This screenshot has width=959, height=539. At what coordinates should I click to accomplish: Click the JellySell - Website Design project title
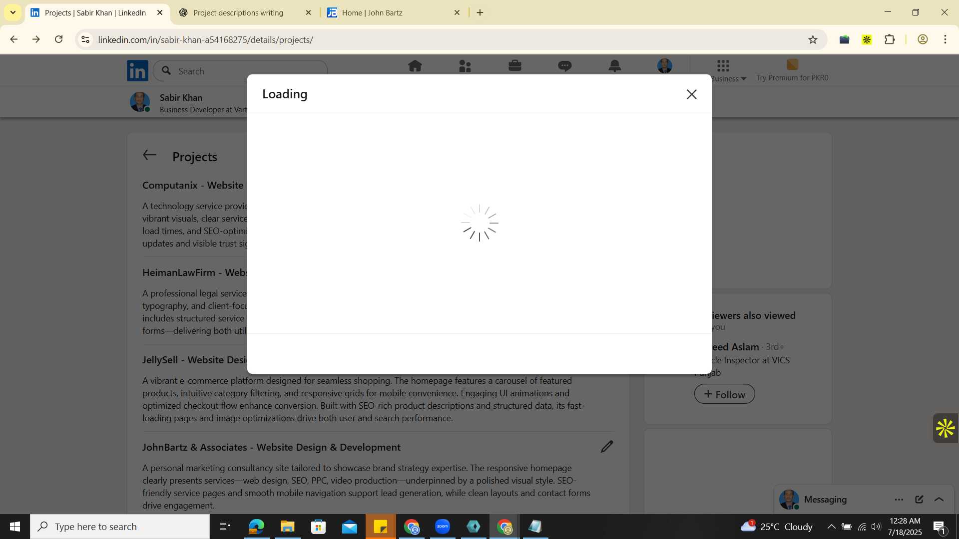pos(195,360)
